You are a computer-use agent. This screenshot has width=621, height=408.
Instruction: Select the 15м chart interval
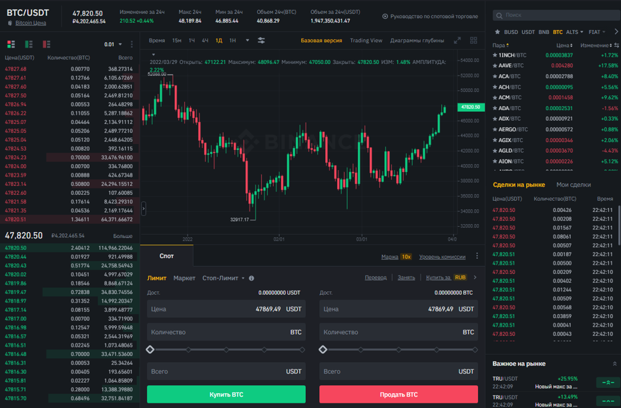pos(177,40)
